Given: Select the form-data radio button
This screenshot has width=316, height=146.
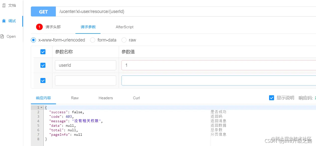Looking at the screenshot, I should (x=93, y=40).
